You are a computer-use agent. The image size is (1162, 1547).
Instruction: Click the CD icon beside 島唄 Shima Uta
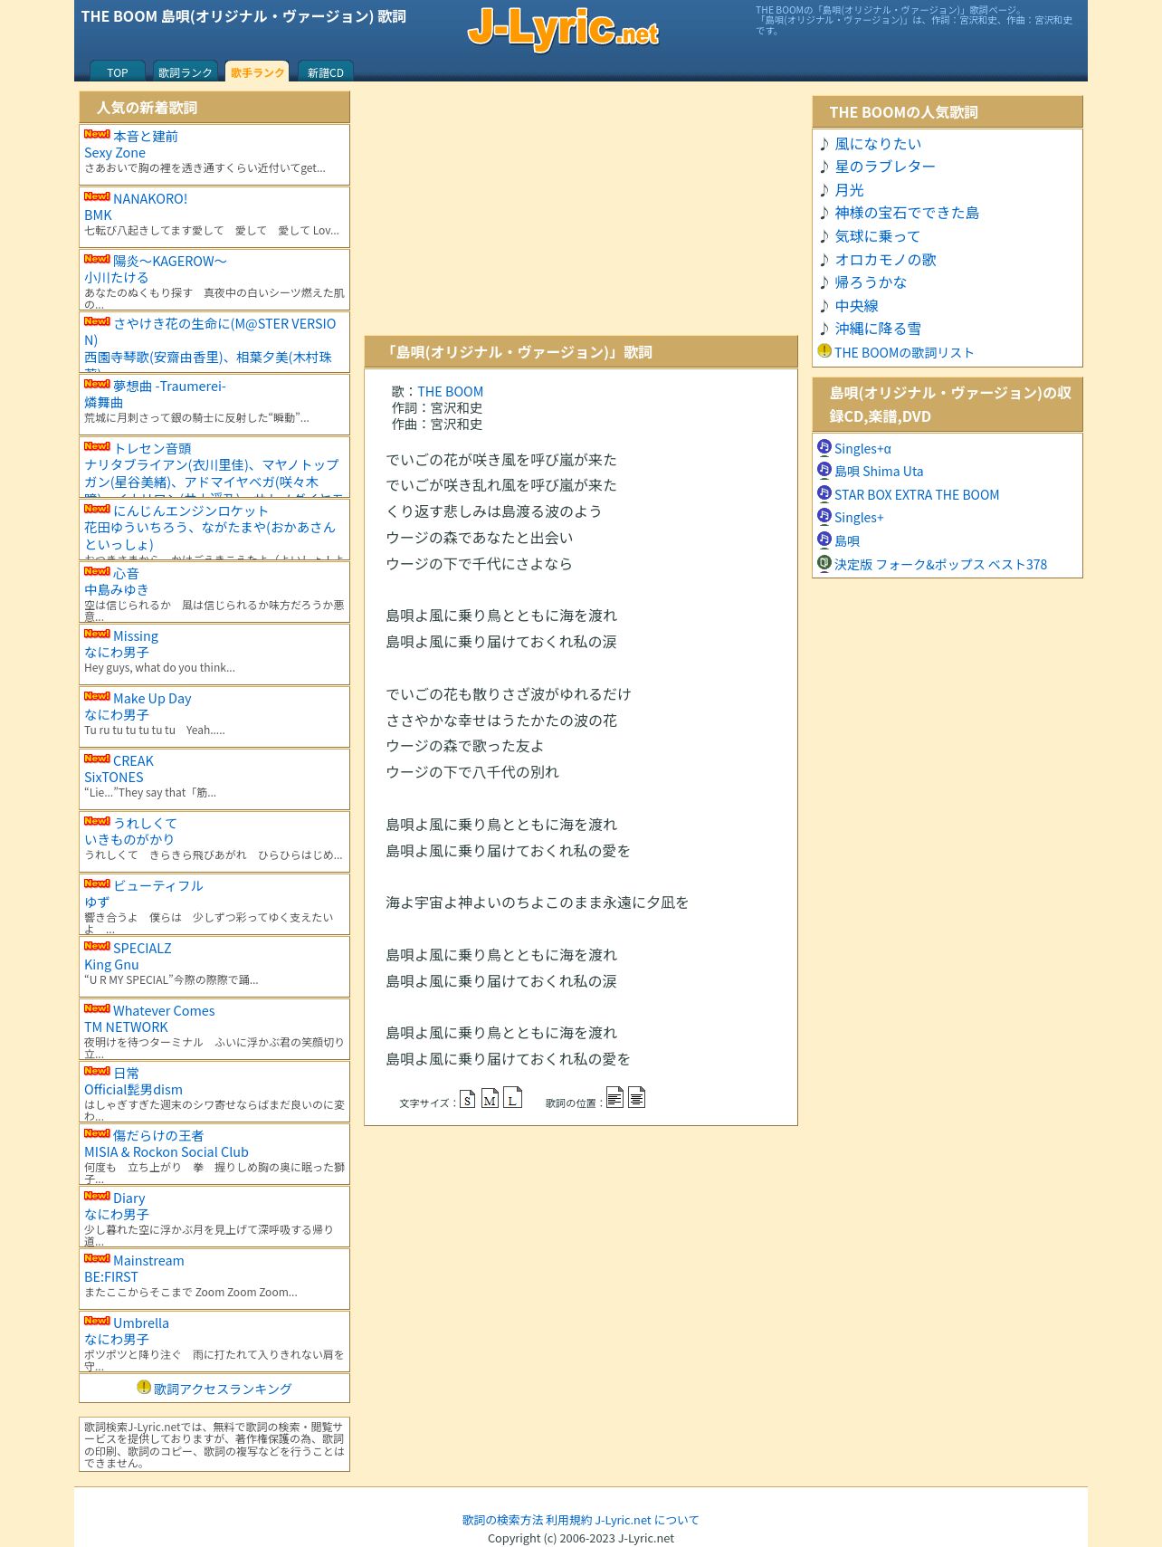click(824, 470)
